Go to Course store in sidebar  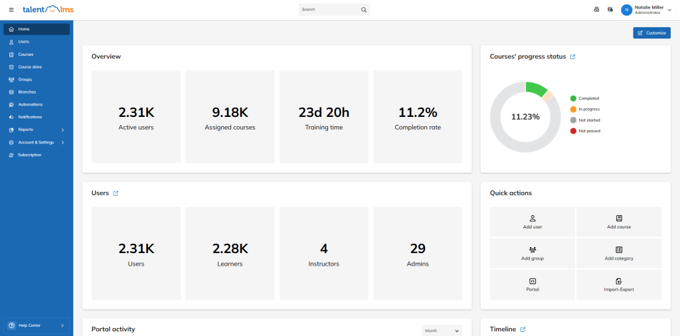[x=30, y=67]
